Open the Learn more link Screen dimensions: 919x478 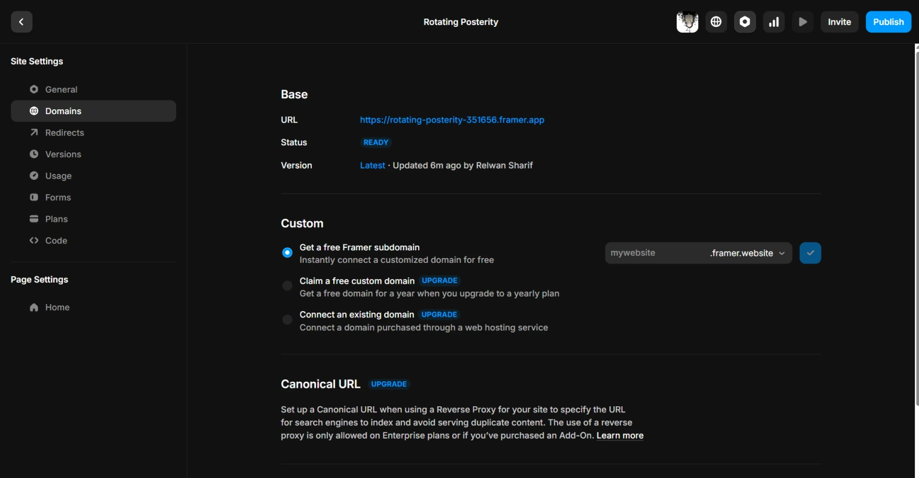tap(620, 436)
